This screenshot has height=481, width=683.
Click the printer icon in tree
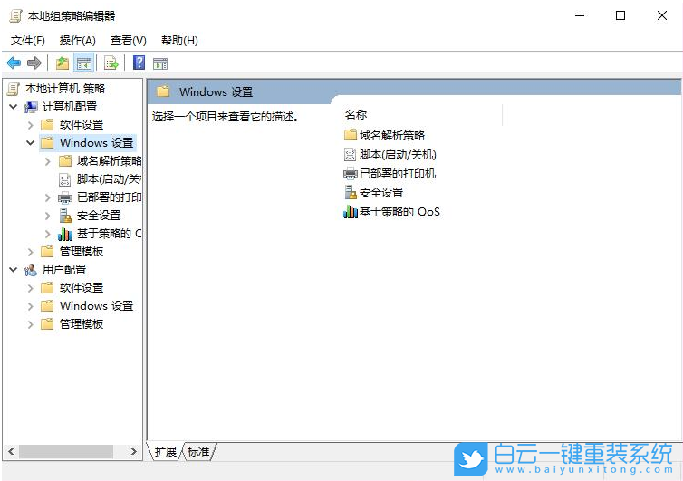coord(65,197)
